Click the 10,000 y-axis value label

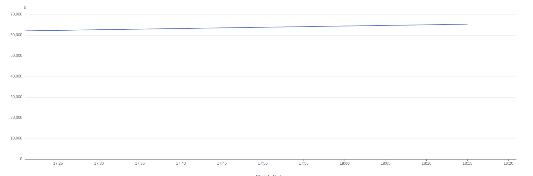point(16,138)
